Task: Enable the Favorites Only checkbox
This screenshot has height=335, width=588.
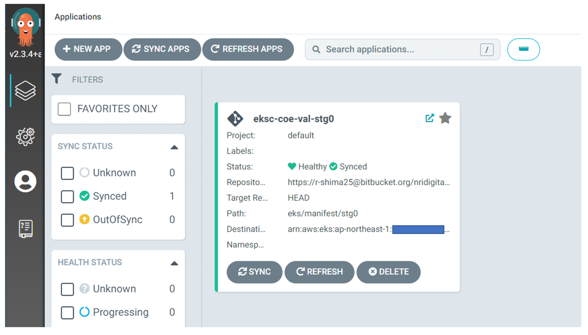Action: click(x=64, y=109)
